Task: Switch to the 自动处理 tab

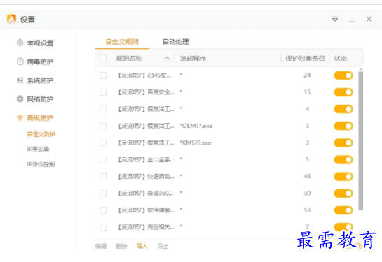Action: point(176,42)
